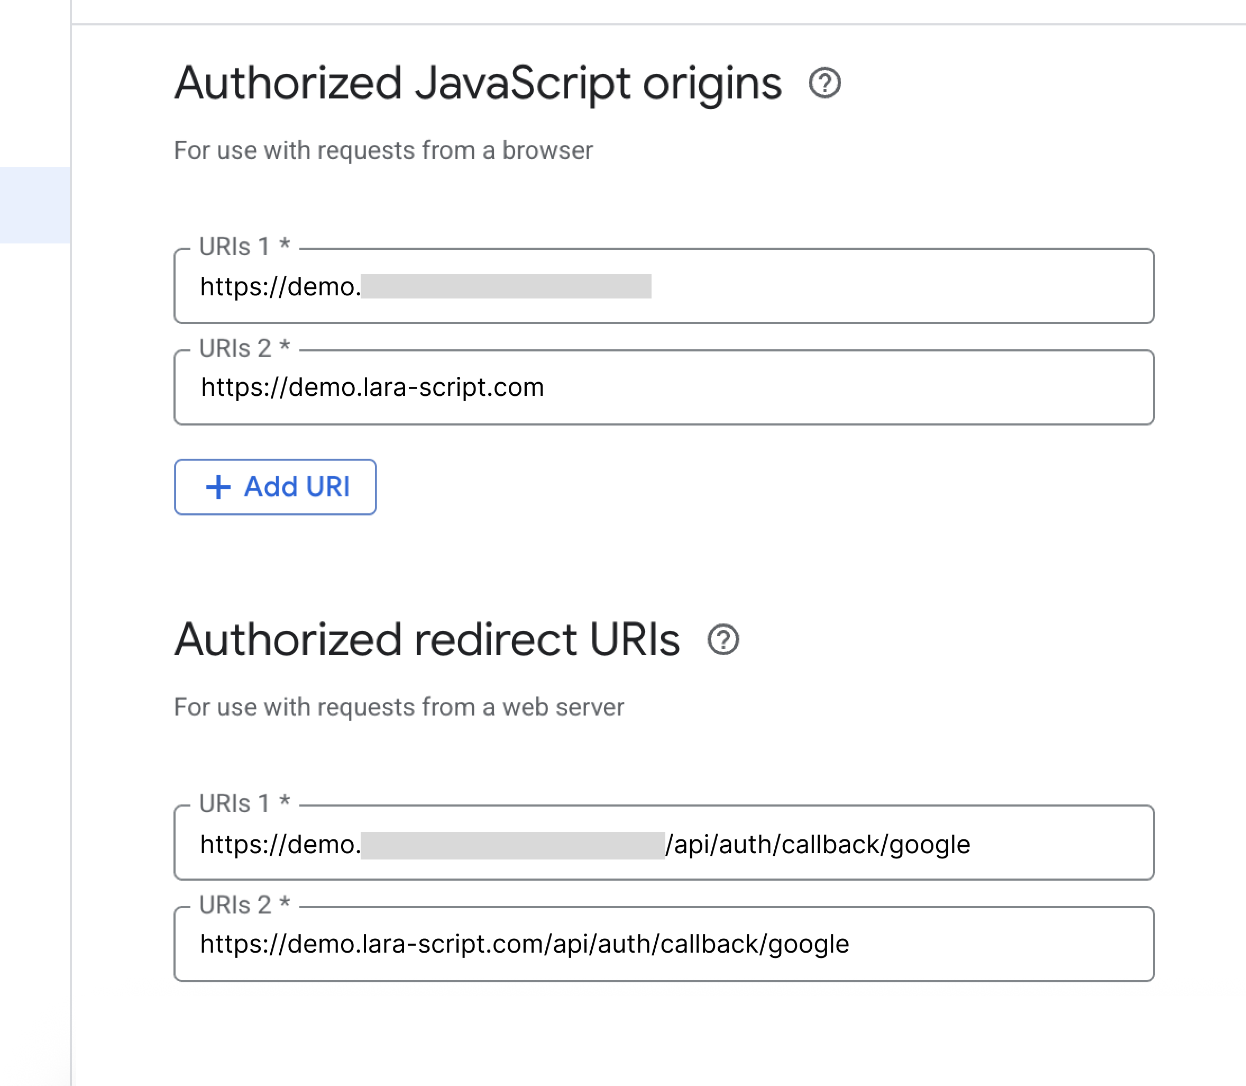Viewport: 1246px width, 1086px height.
Task: Focus redirect URIs 1 callback field
Action: pyautogui.click(x=1059, y=843)
